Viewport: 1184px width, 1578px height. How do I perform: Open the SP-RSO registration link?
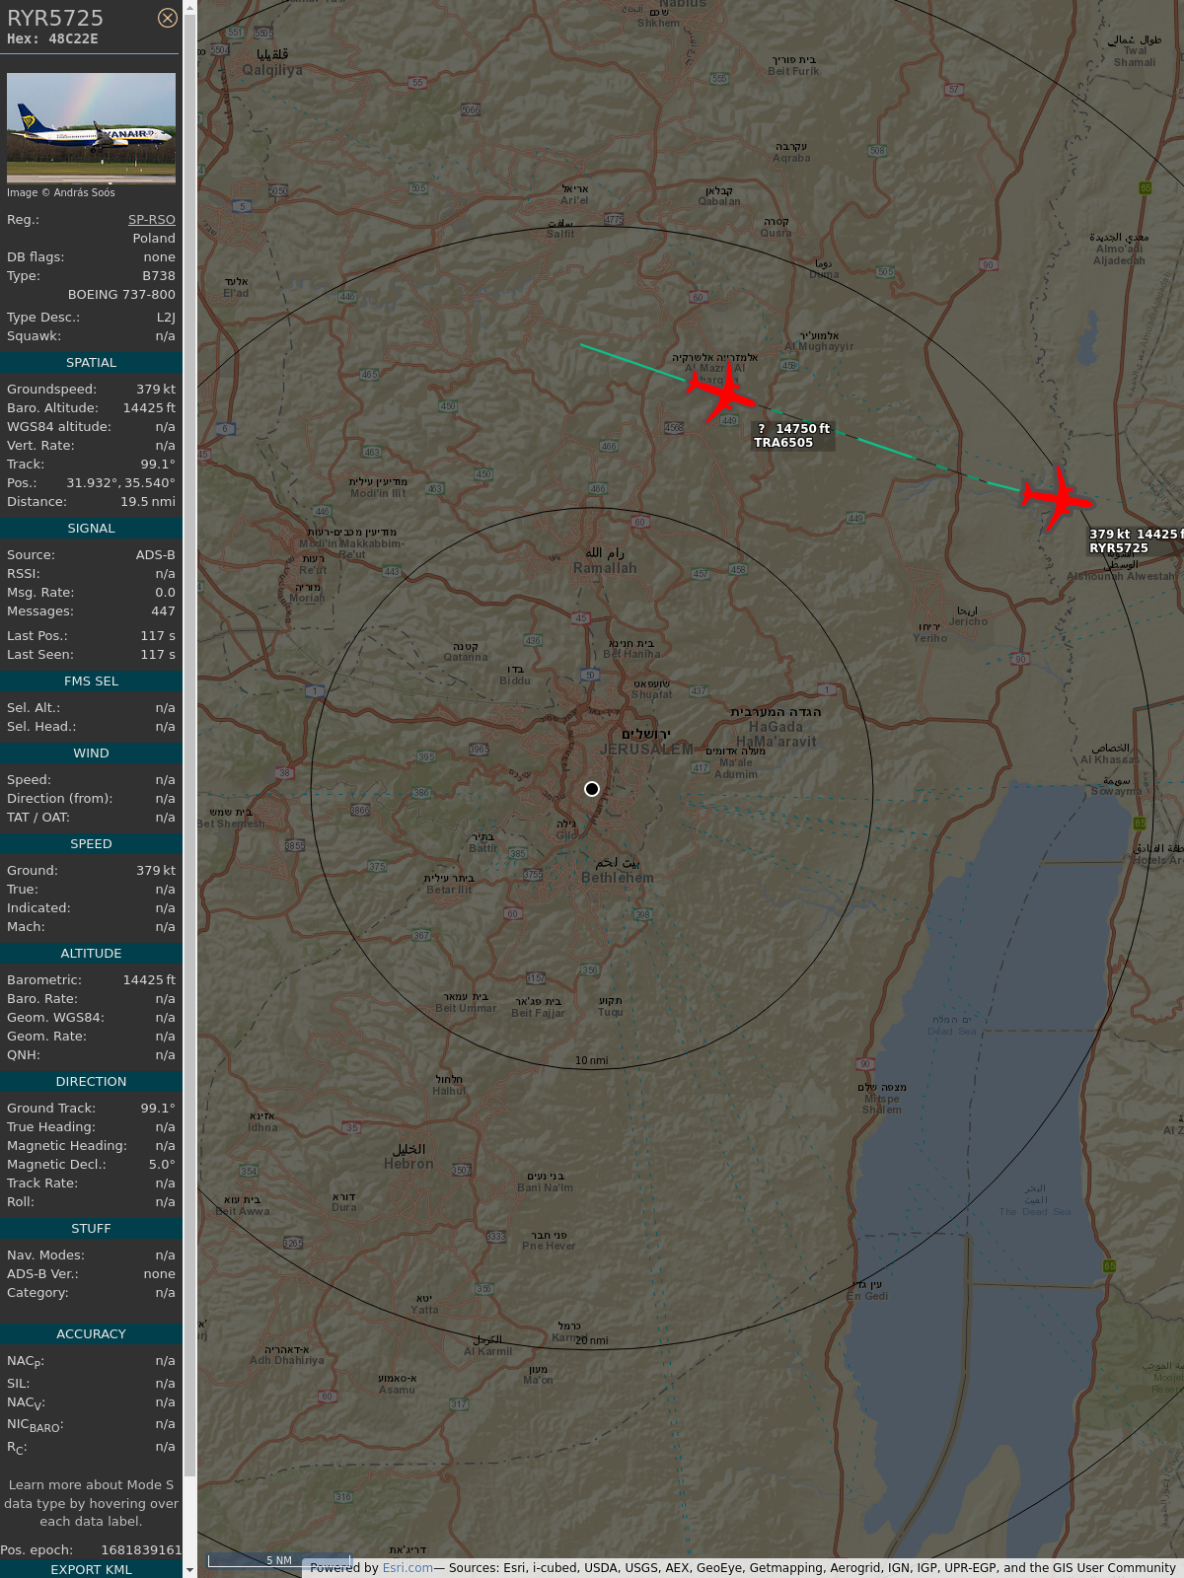(x=151, y=220)
